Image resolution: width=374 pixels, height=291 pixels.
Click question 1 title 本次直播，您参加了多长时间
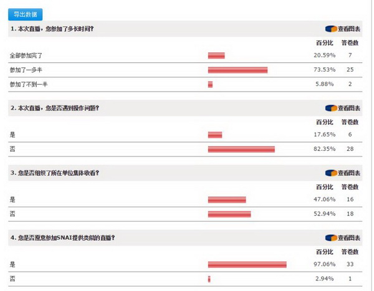(56, 29)
